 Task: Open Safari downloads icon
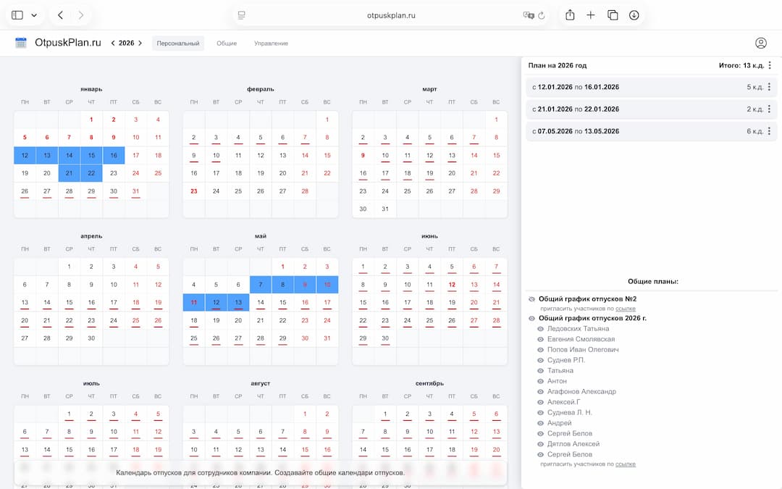(634, 15)
